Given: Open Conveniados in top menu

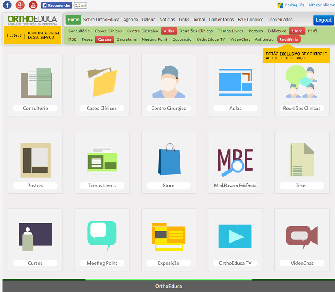Looking at the screenshot, I should (280, 19).
